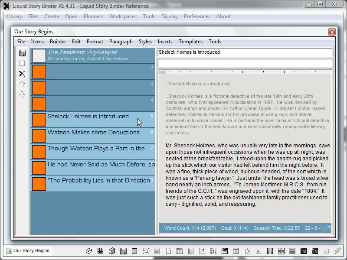Select 'Watson Makes some Deductions' list item
Screen dimensions: 347x260
(x=93, y=133)
